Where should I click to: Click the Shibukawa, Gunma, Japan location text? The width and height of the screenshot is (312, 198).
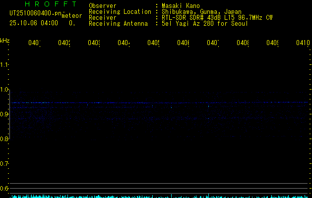[201, 11]
